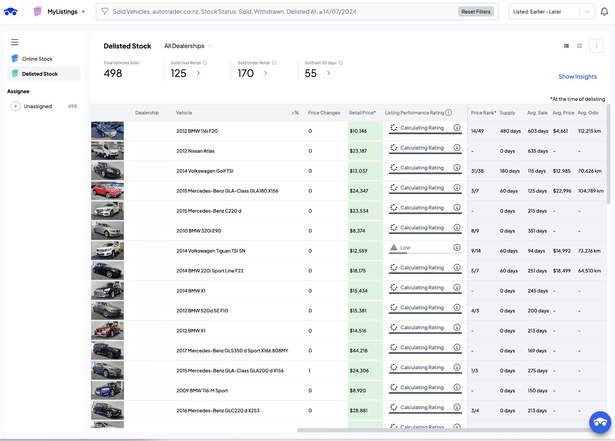
Task: Sort by the Vehicle column header
Action: (x=184, y=113)
